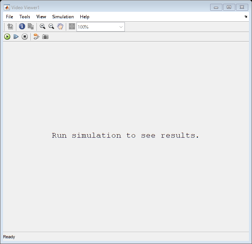This screenshot has width=252, height=244.
Task: Minimize the Video Viewer1 window
Action: tap(216, 7)
